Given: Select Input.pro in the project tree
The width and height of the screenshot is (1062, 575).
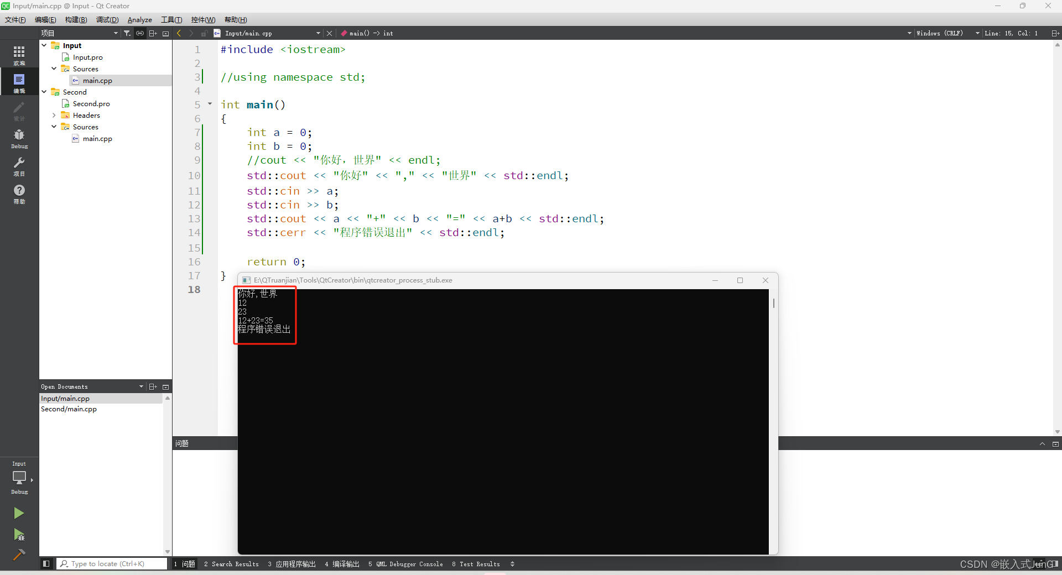Looking at the screenshot, I should tap(88, 57).
